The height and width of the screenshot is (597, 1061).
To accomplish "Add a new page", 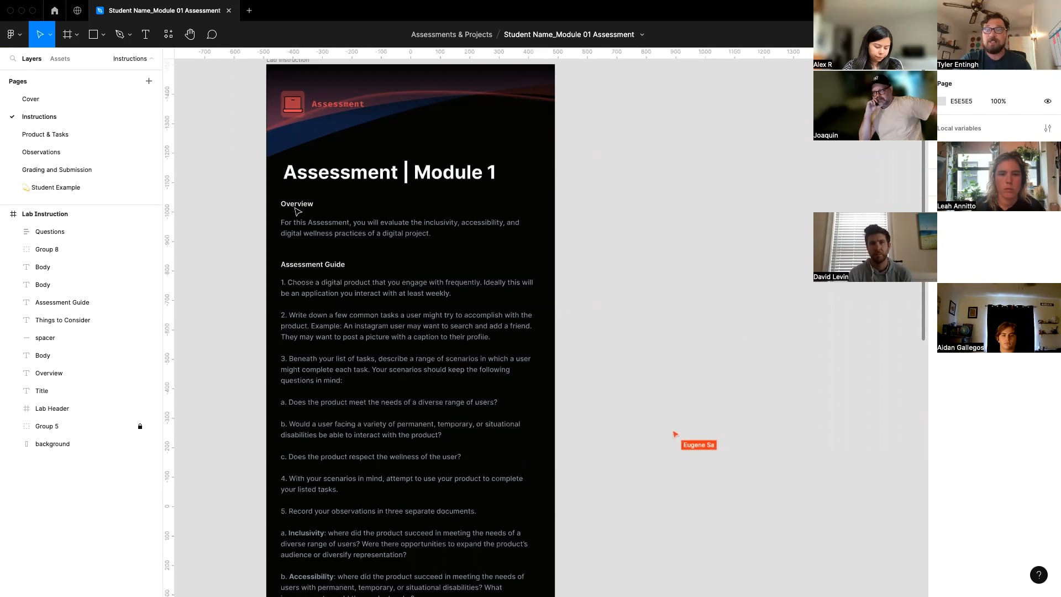I will click(149, 81).
